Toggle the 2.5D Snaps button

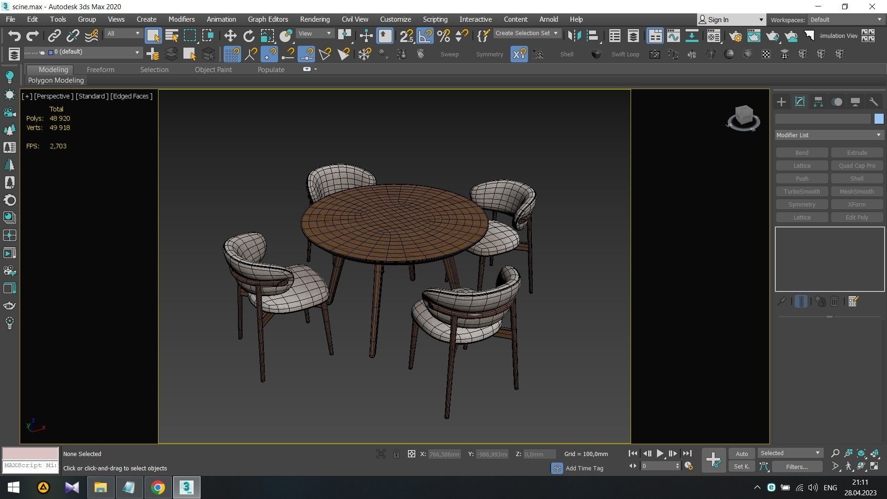point(407,36)
